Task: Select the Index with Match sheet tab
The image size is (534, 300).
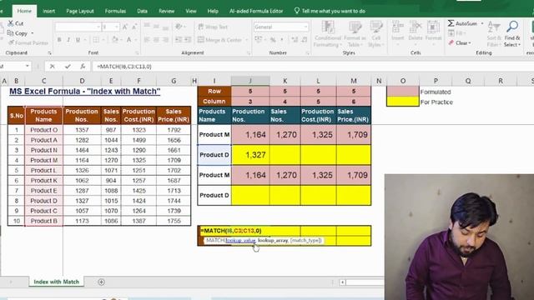Action: [x=56, y=282]
